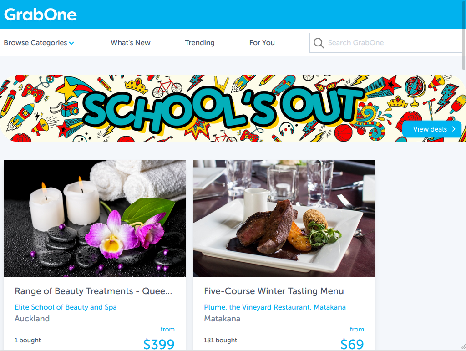Select the $69 tasting menu price
Viewport: 466px width, 351px height.
(x=352, y=344)
